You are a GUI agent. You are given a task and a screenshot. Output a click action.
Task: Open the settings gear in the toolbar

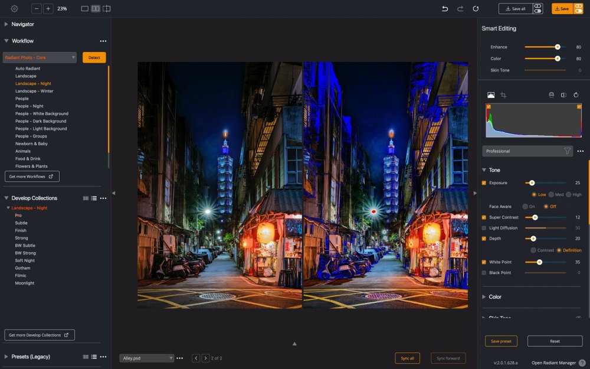click(x=14, y=8)
